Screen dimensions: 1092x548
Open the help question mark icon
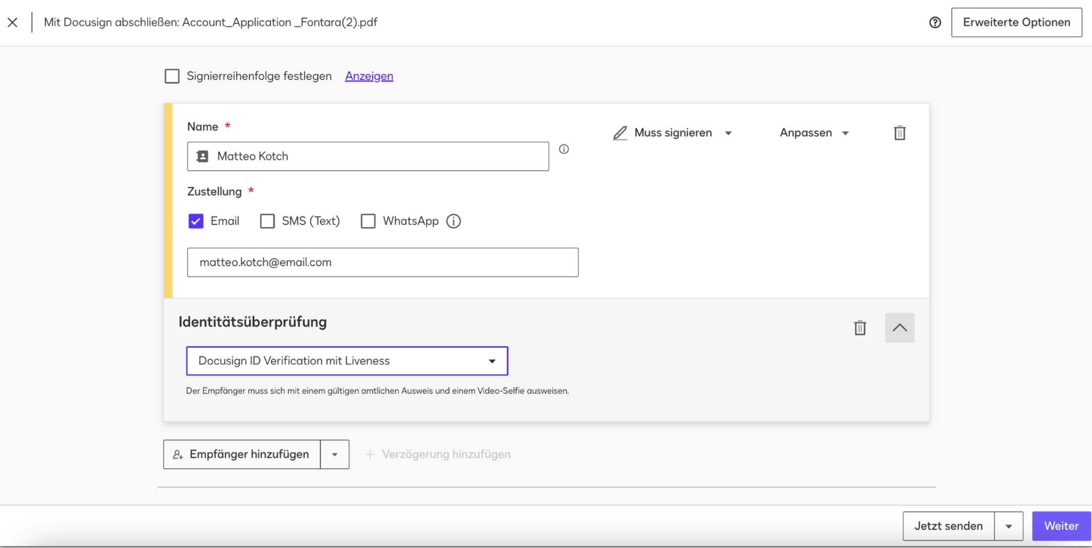click(934, 22)
